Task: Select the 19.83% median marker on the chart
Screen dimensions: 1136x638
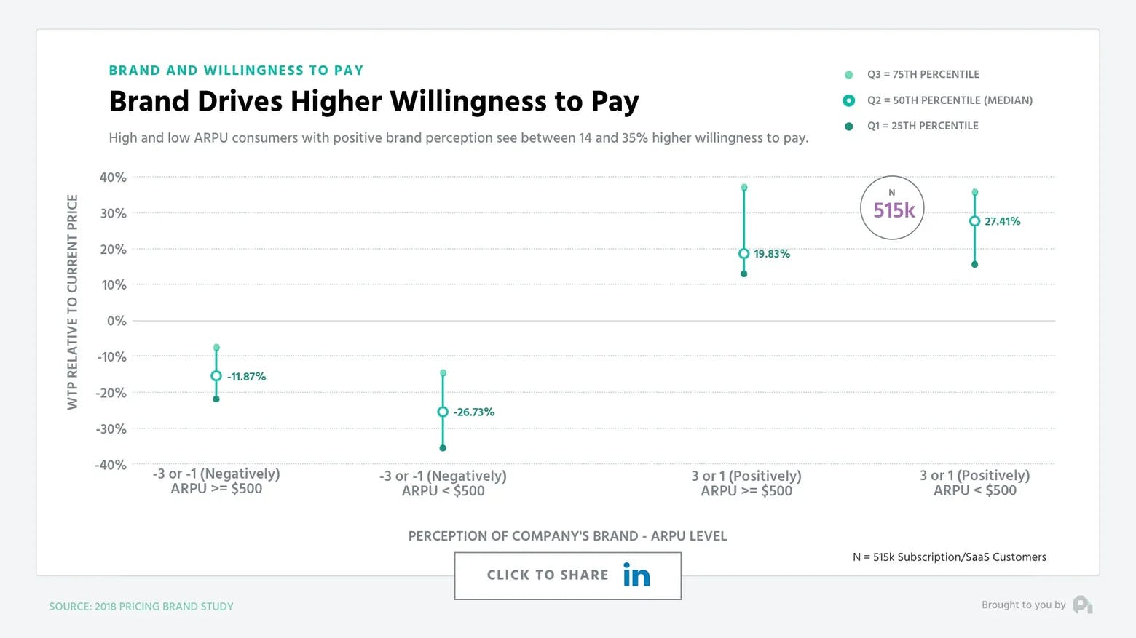Action: coord(743,253)
